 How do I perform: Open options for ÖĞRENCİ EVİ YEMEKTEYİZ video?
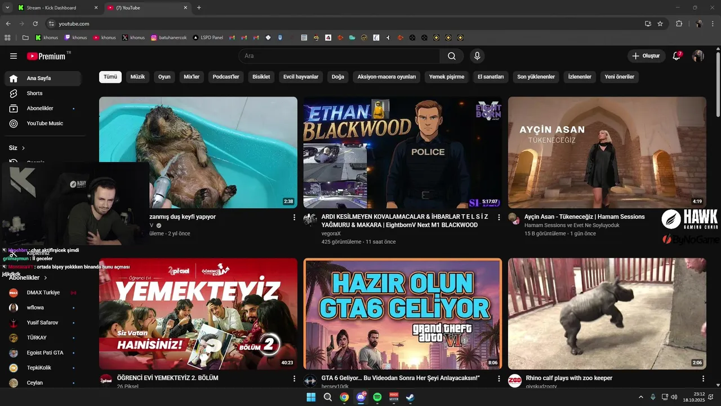pos(294,378)
